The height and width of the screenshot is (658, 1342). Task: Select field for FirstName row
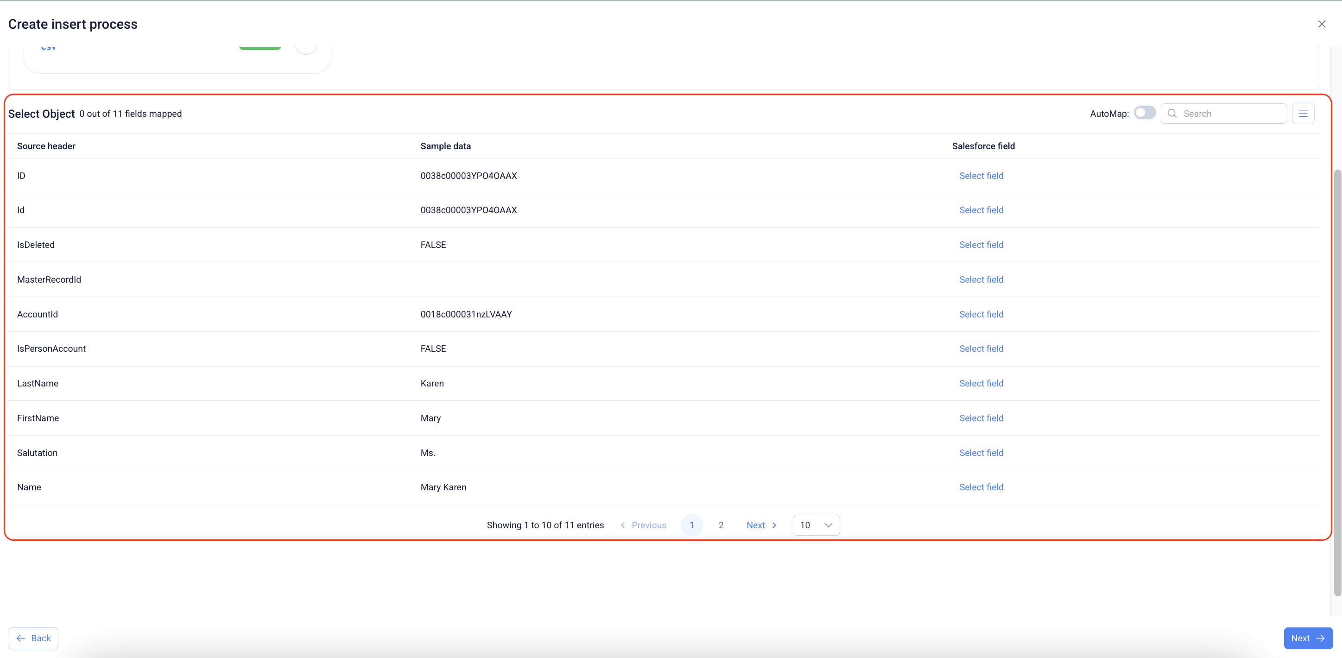[x=981, y=418]
